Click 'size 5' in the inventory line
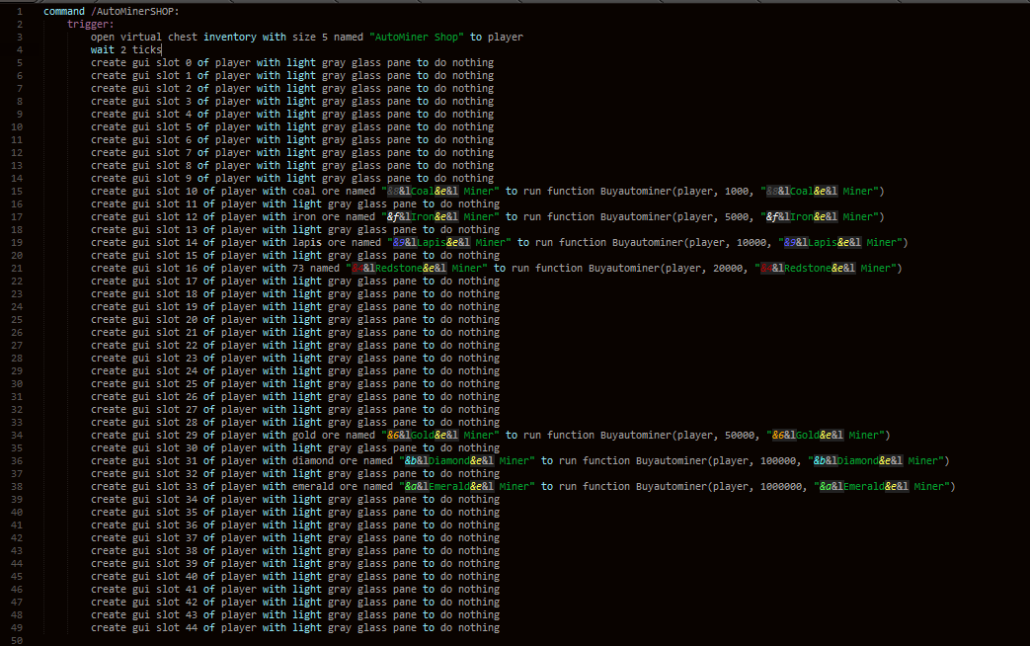Viewport: 1030px width, 646px height. (x=310, y=37)
